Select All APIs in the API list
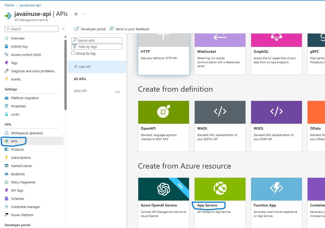Viewport: 325px width, 228px height. (x=80, y=79)
